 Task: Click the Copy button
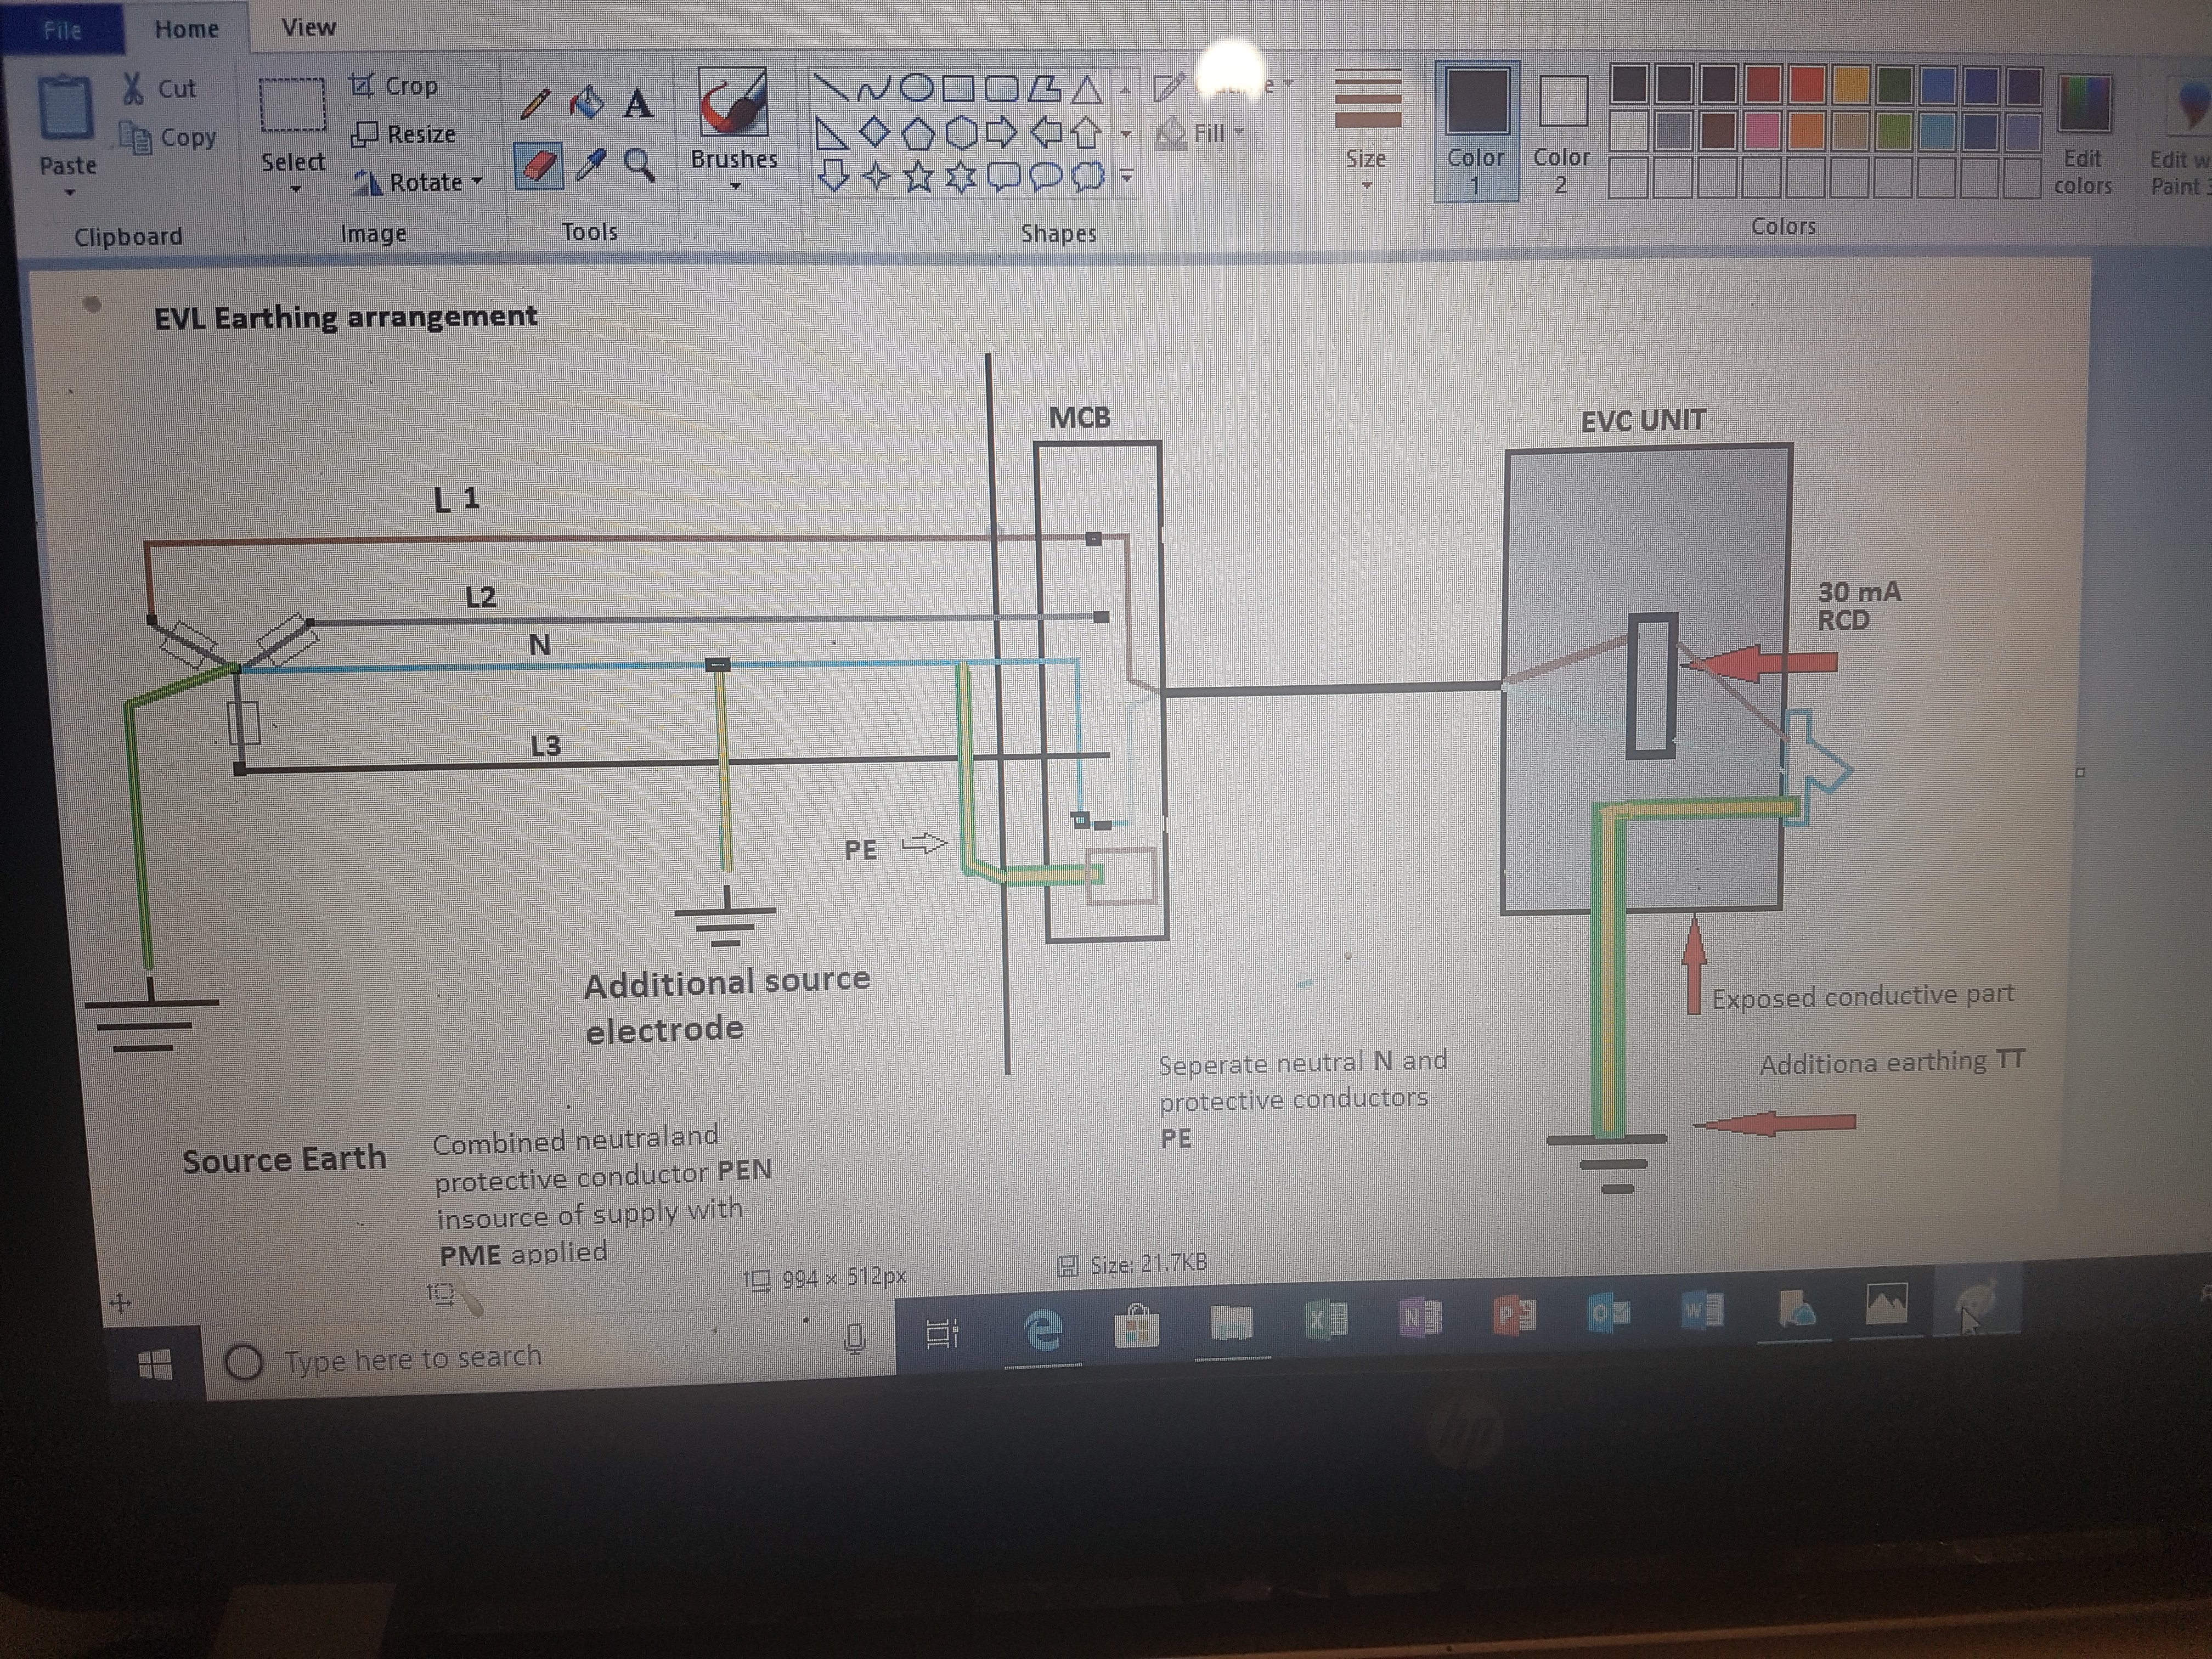pyautogui.click(x=168, y=137)
